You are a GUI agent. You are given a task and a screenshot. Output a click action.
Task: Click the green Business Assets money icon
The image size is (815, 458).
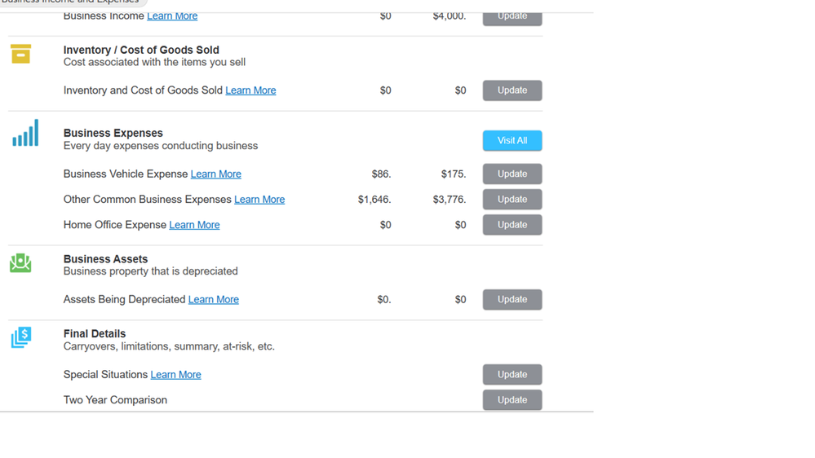tap(20, 262)
